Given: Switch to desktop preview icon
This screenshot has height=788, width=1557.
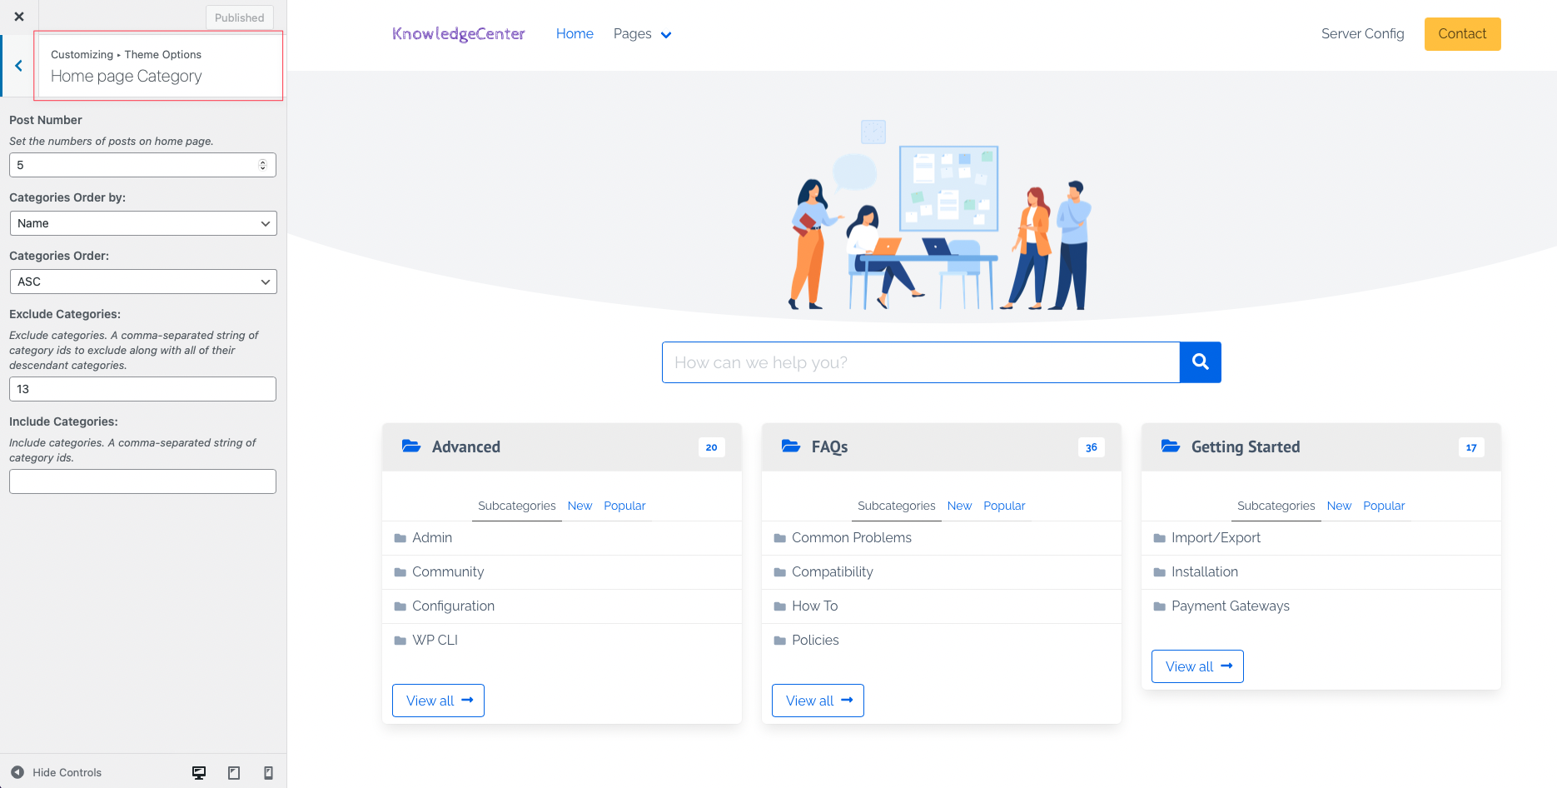Looking at the screenshot, I should [199, 773].
